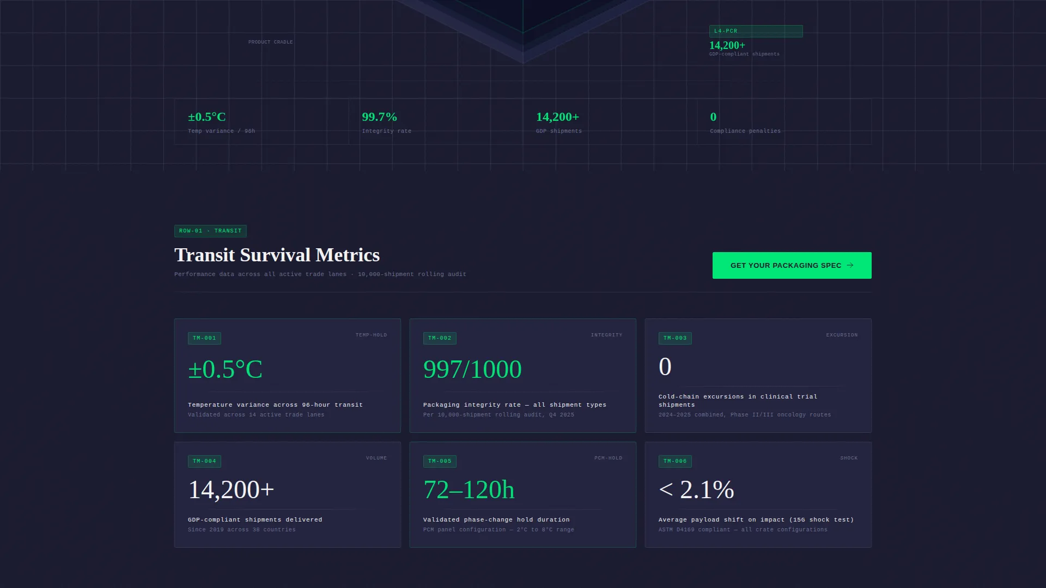Click 'Validated across 14 active trade lanes'

point(256,415)
